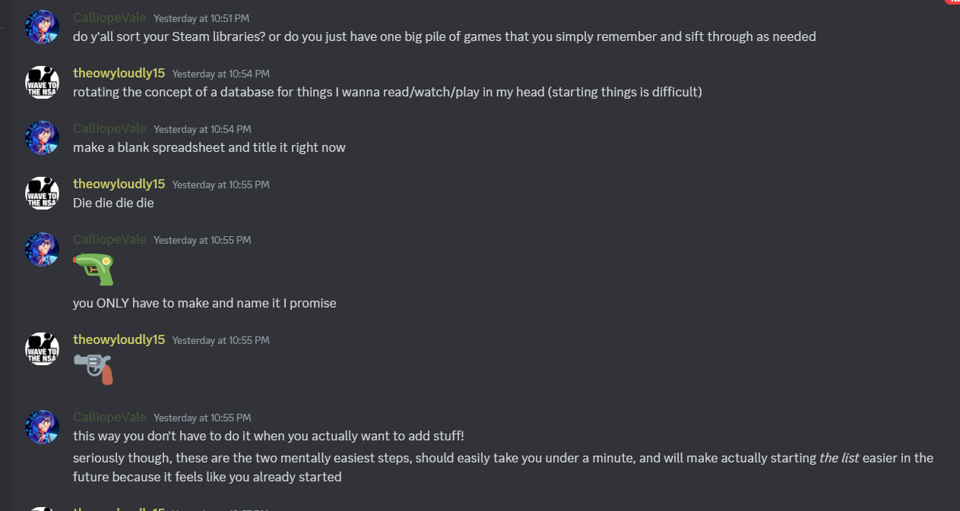The image size is (960, 511).
Task: Click theowyloudly15 username above "Die die die die"
Action: (119, 184)
